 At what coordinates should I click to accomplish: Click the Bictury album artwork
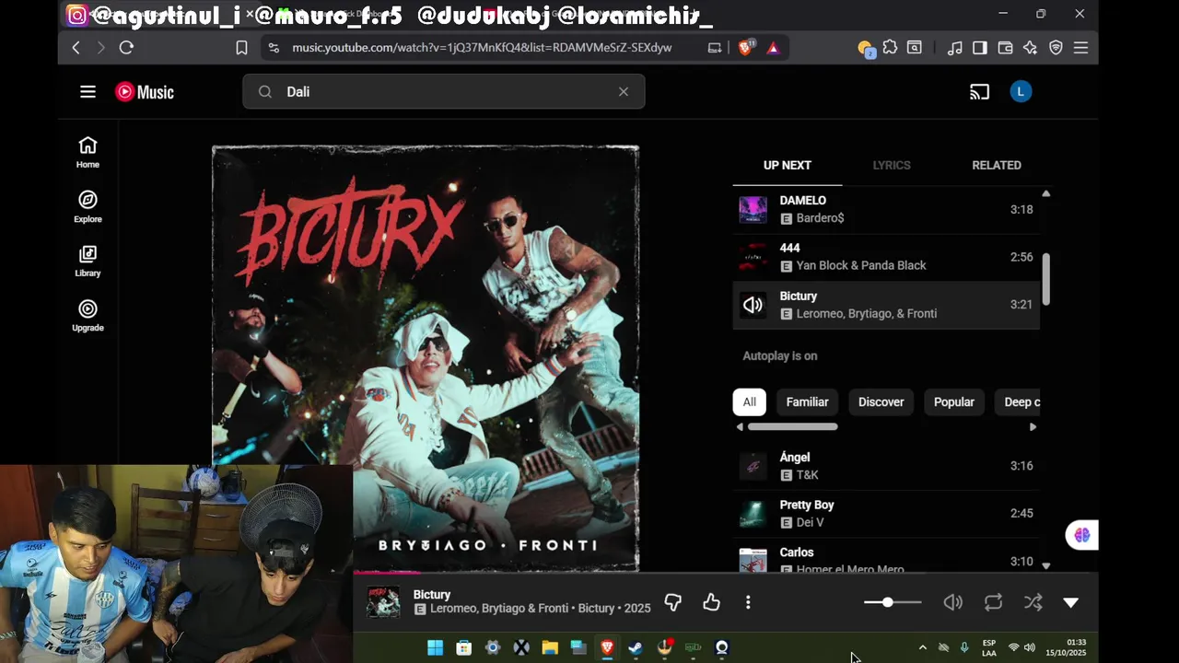(x=426, y=357)
